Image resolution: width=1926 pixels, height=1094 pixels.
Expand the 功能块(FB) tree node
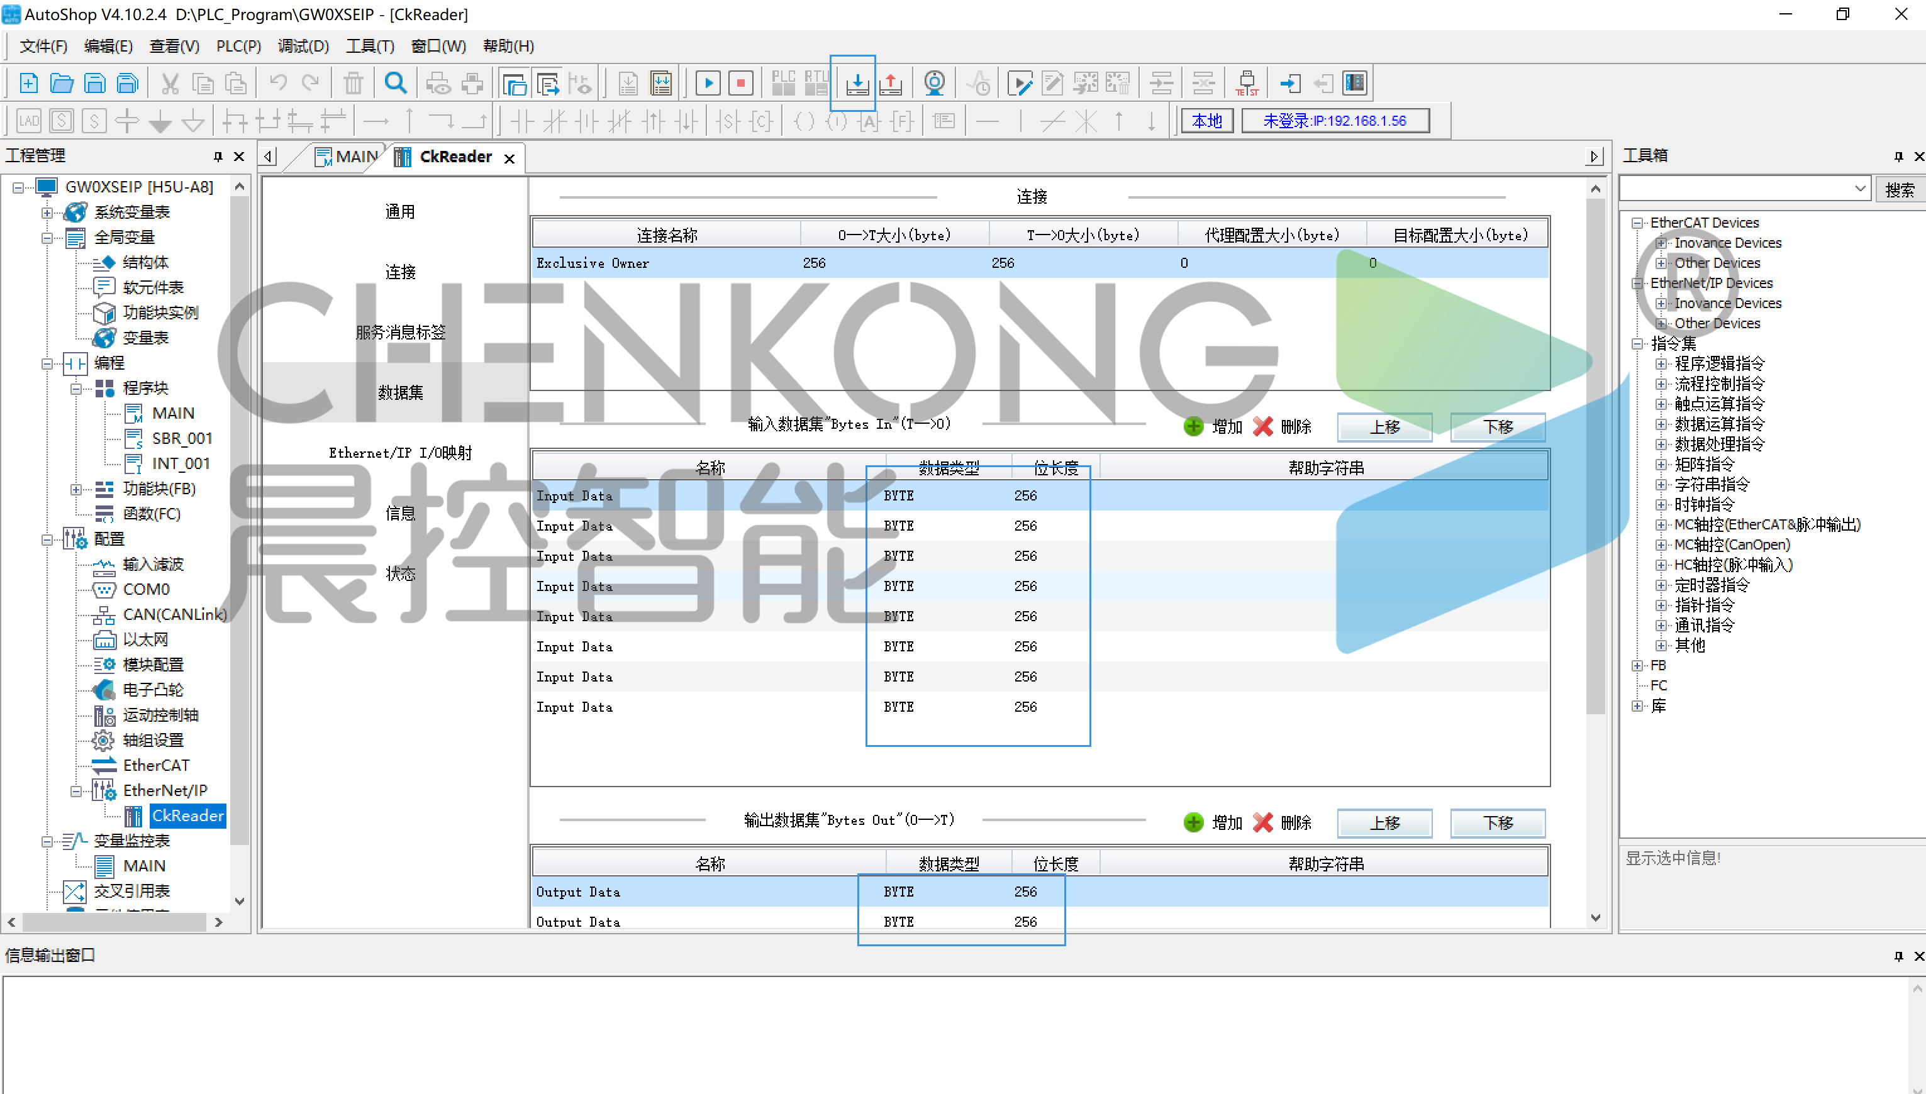[76, 490]
